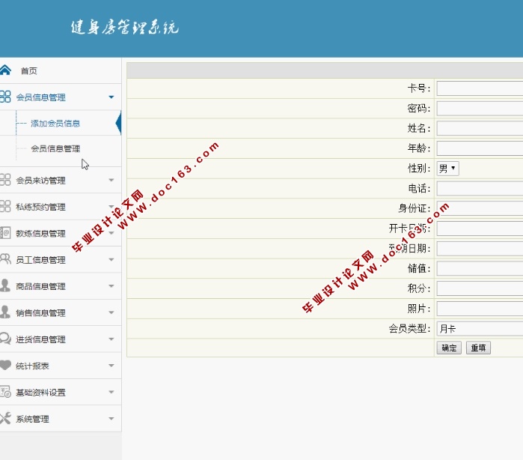The height and width of the screenshot is (460, 523).
Task: Click the 身份证 input field
Action: tap(480, 208)
